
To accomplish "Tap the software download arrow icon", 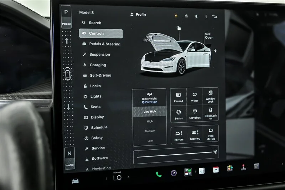I will pos(176,16).
